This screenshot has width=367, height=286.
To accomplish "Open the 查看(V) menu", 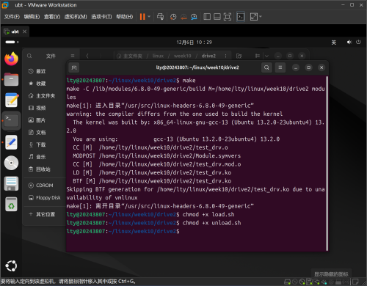I will [x=52, y=17].
